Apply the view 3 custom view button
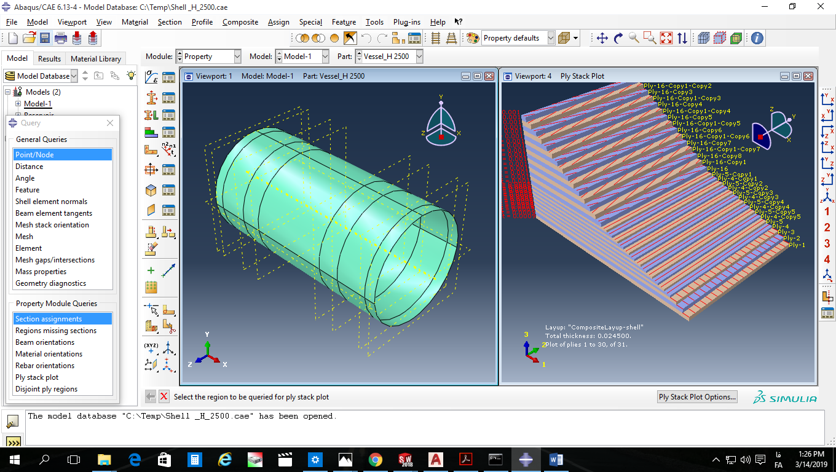This screenshot has height=472, width=836. 827,243
